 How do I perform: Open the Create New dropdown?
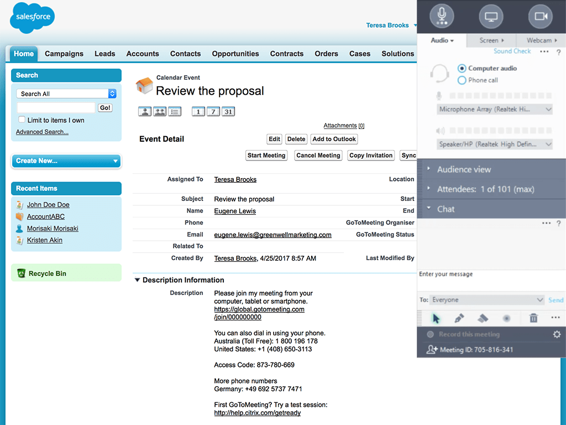pos(66,161)
